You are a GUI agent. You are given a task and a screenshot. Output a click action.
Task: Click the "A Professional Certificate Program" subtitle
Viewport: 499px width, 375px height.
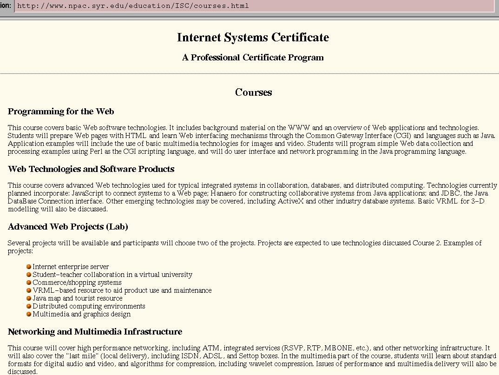[253, 57]
